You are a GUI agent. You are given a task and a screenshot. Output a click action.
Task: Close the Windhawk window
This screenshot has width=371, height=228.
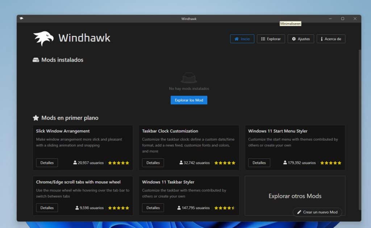tap(355, 19)
